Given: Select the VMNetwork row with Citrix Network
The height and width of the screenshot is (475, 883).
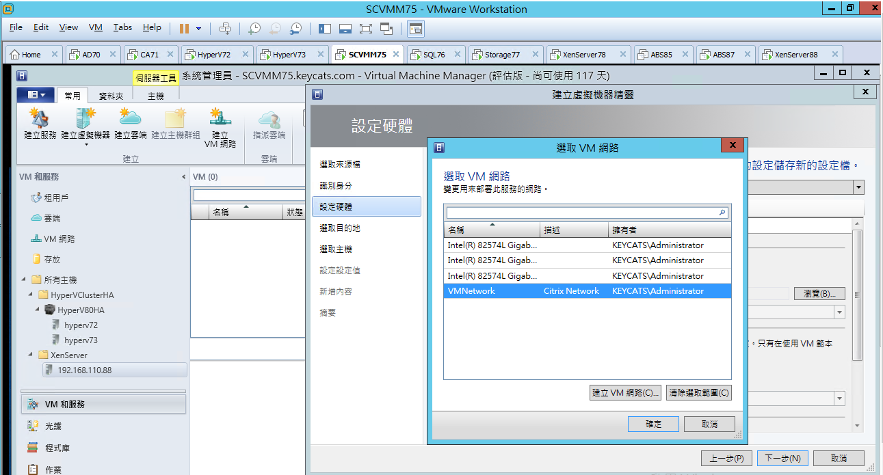Looking at the screenshot, I should tap(588, 291).
